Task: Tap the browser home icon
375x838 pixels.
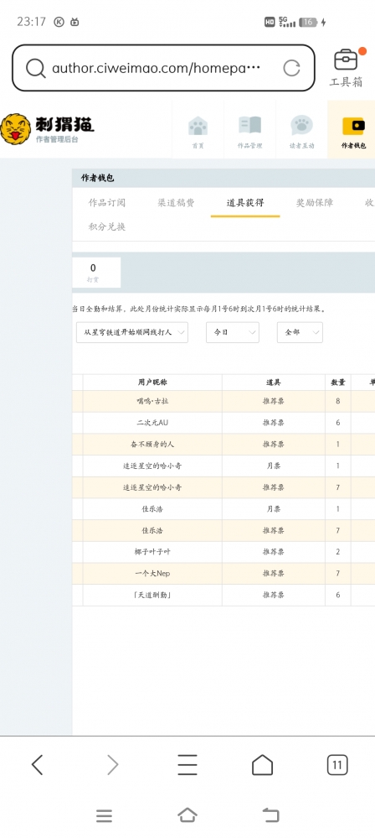Action: click(x=262, y=765)
